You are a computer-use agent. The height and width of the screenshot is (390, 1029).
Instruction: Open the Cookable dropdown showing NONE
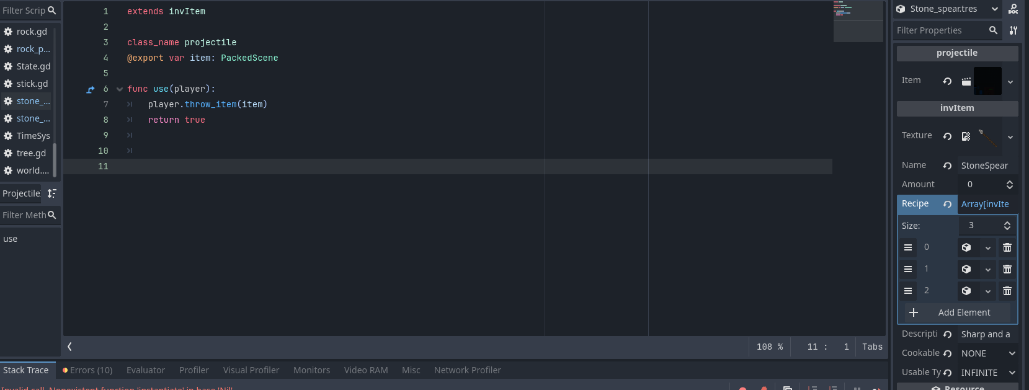989,353
